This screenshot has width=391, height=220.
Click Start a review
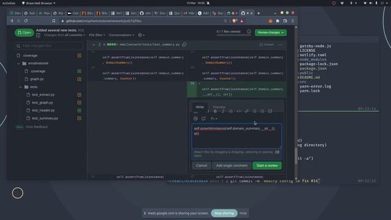(x=267, y=166)
